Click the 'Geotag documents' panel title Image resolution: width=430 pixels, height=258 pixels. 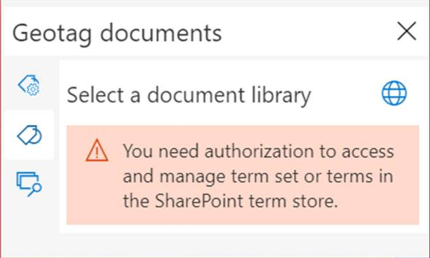(117, 34)
